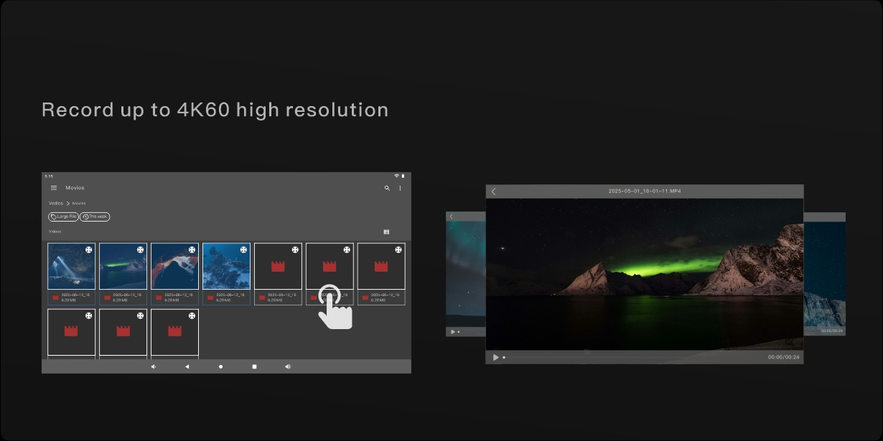Click the 00:00/00:24 time in front player
The height and width of the screenshot is (441, 883).
coord(783,357)
